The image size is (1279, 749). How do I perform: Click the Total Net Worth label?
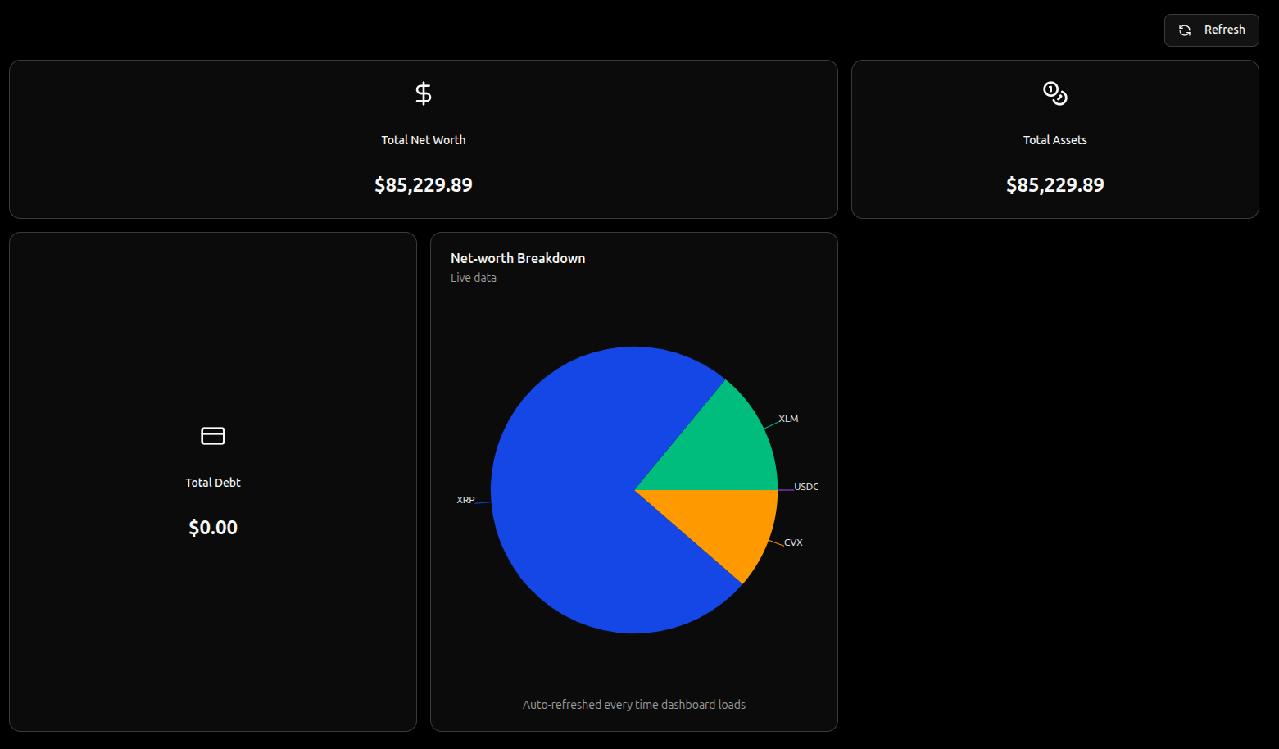pos(423,140)
